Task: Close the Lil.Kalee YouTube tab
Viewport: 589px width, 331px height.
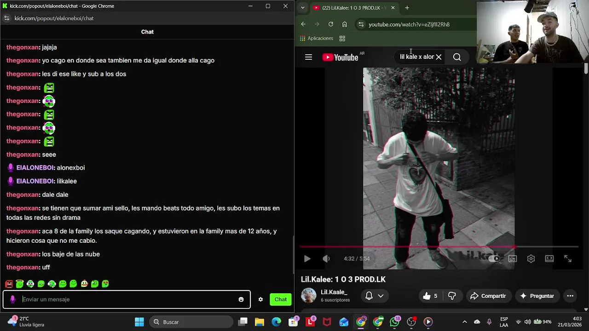Action: tap(393, 8)
